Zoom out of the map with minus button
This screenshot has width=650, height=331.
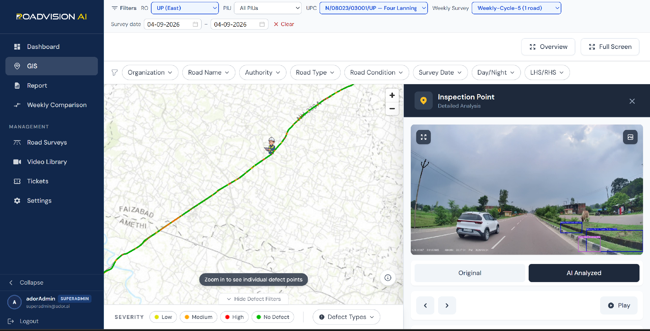392,109
